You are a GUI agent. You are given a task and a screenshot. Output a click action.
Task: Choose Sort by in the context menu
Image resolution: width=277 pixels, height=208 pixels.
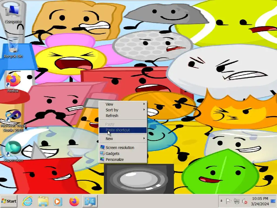pyautogui.click(x=123, y=110)
